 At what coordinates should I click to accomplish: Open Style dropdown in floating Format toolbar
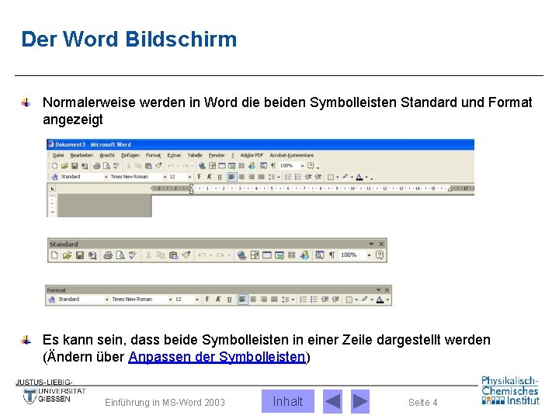[x=107, y=300]
